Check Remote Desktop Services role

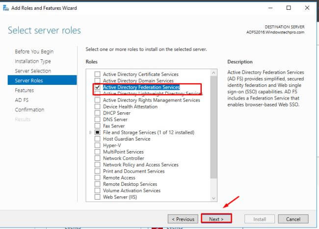pyautogui.click(x=98, y=184)
